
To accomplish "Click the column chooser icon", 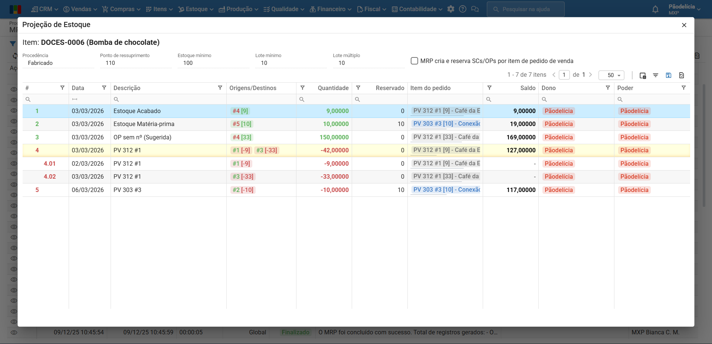I will [643, 75].
